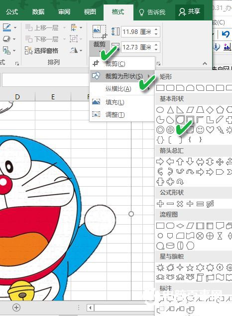
Task: Pick the rounded rectangle crop shape
Action: [170, 88]
